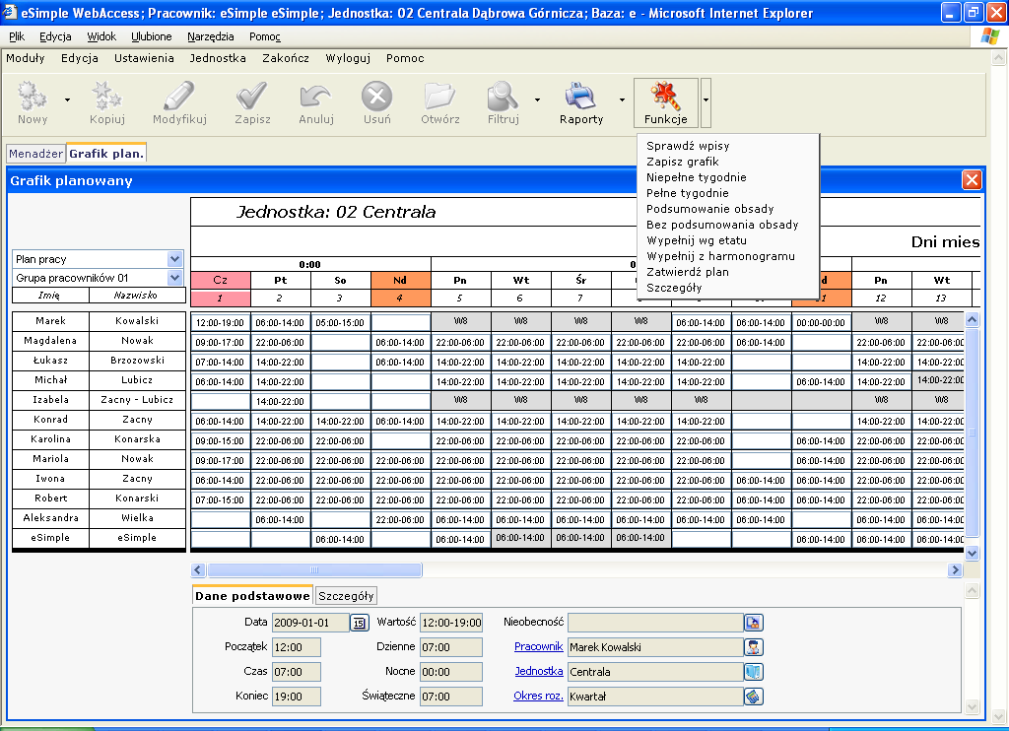Follow the Jednostka link in form
This screenshot has height=731, width=1009.
tap(539, 671)
